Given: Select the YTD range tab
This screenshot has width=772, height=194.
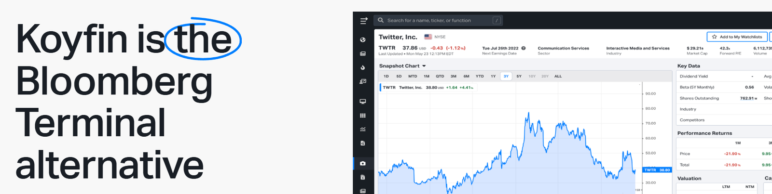Looking at the screenshot, I should [x=480, y=76].
